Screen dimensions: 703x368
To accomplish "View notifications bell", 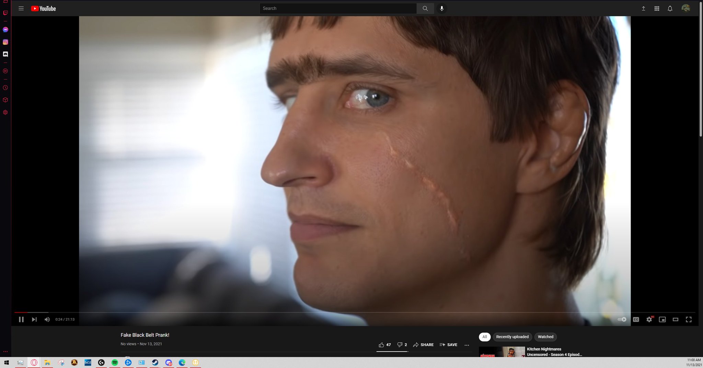I will (670, 9).
